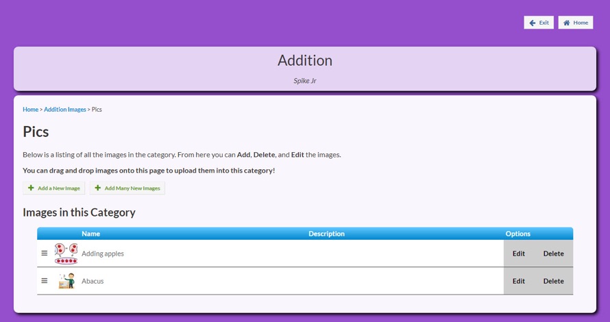The width and height of the screenshot is (610, 322).
Task: Click the Description column header
Action: 326,234
